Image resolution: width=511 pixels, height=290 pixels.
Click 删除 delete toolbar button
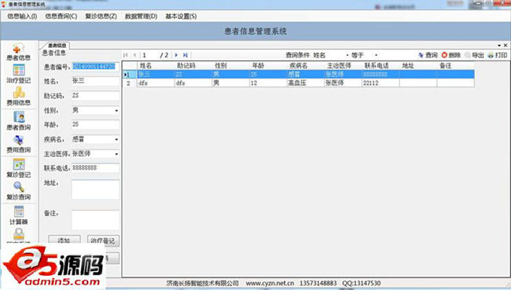click(x=451, y=55)
